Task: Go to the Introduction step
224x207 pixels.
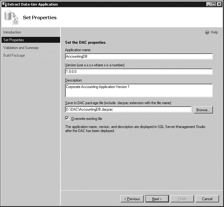Action: point(12,32)
